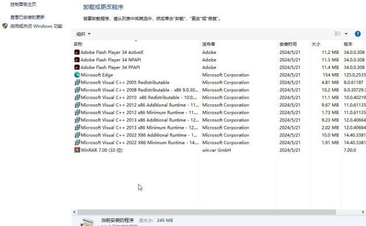The height and width of the screenshot is (226, 366).
Task: Click the 1.91 MB size cell
Action: (x=330, y=142)
